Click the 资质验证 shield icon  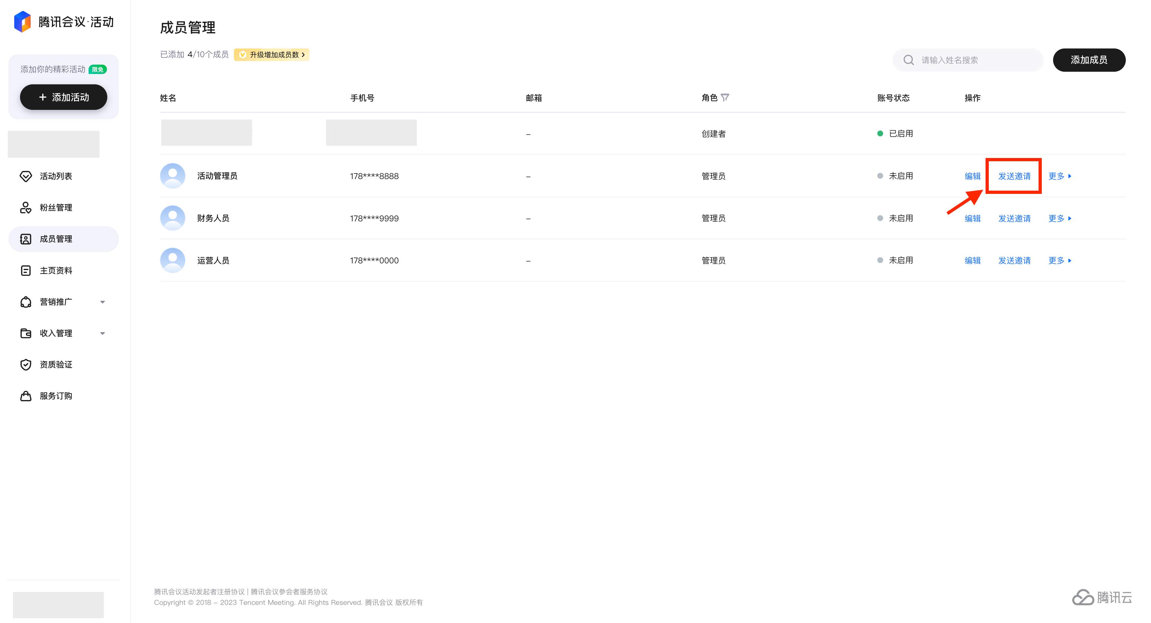[26, 364]
